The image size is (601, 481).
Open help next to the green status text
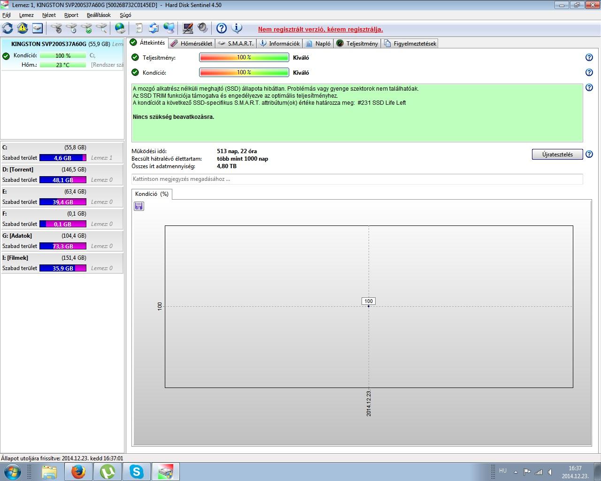[x=589, y=87]
